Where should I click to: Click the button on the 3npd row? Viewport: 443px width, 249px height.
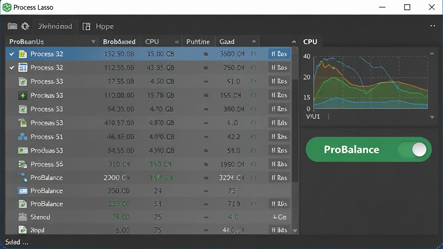pos(279,230)
